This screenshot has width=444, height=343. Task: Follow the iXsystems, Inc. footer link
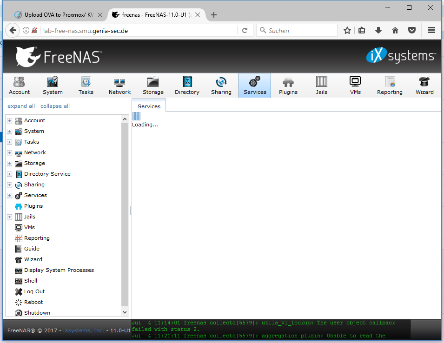(84, 330)
